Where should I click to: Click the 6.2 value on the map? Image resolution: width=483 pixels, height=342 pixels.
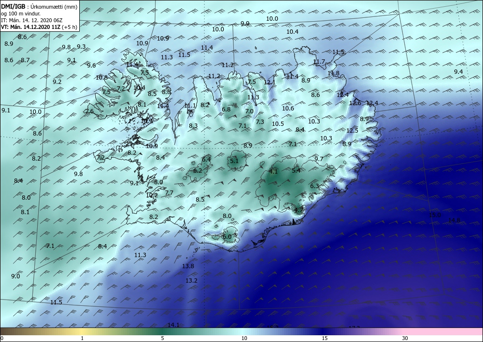(x=198, y=170)
